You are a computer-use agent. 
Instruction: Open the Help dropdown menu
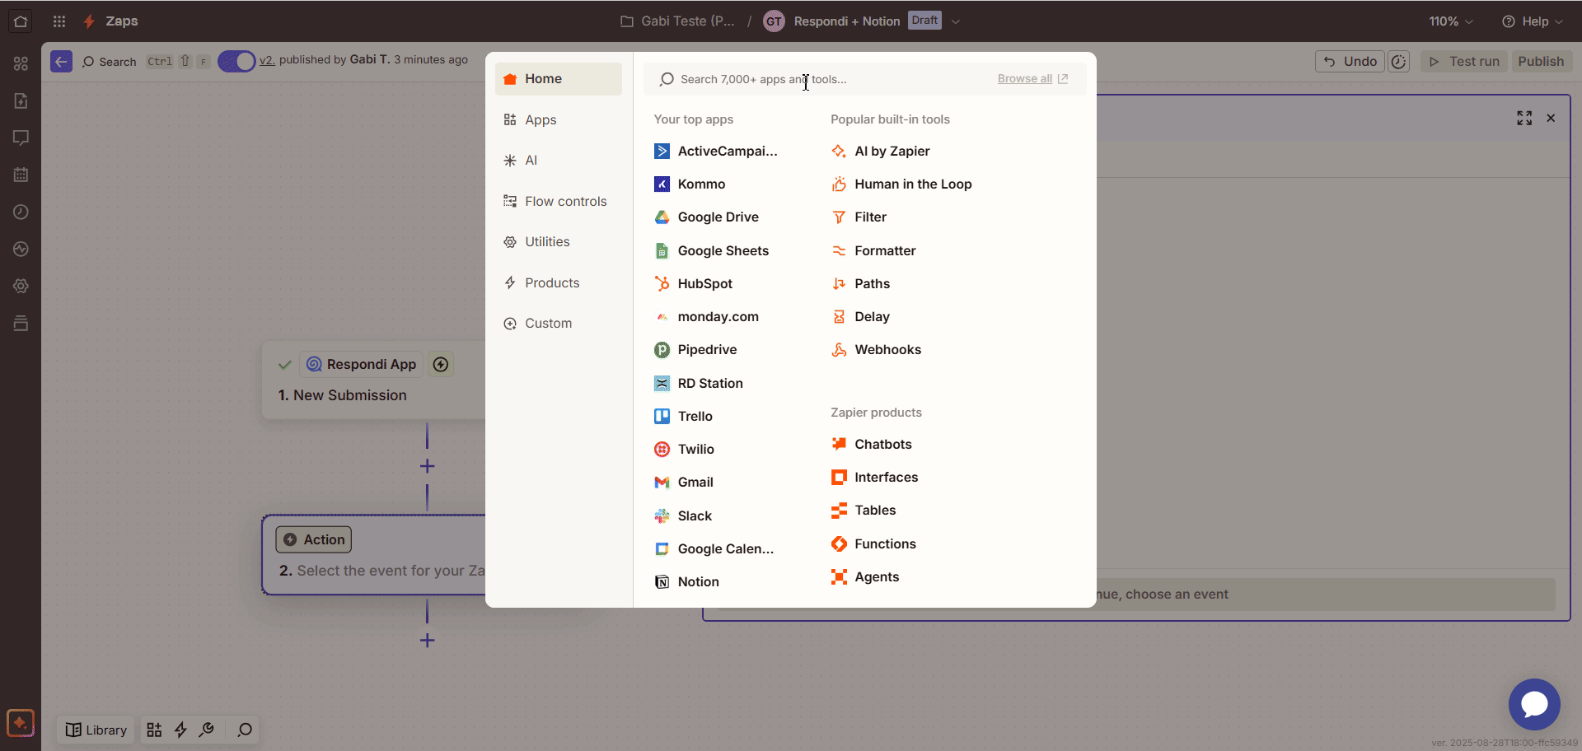1533,21
